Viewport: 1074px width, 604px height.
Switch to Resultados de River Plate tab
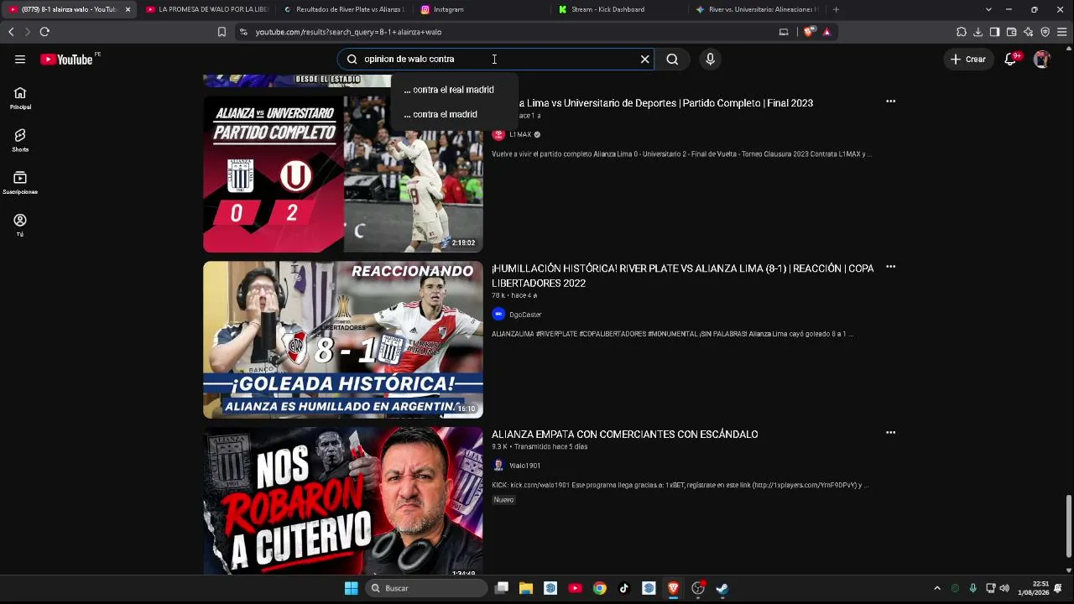(344, 9)
